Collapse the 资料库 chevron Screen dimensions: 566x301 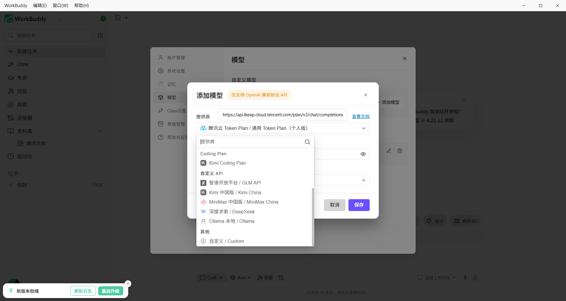click(101, 131)
